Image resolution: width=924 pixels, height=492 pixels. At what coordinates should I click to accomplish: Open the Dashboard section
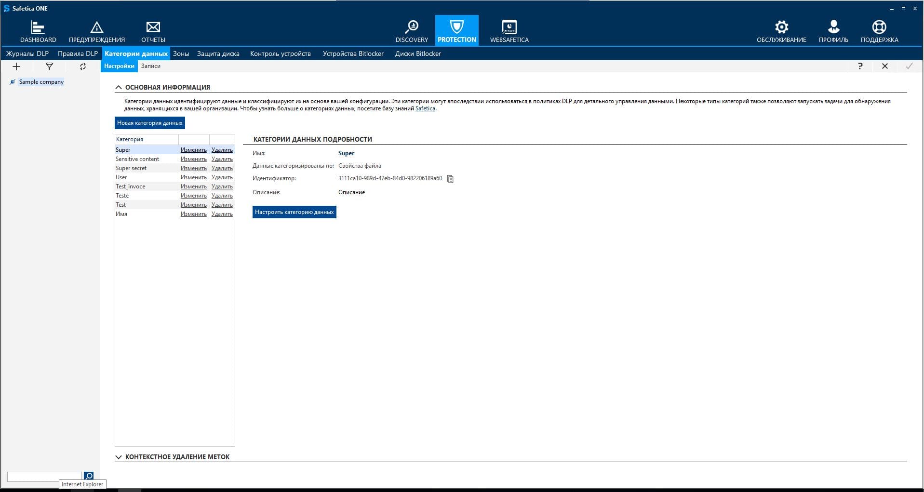coord(38,31)
